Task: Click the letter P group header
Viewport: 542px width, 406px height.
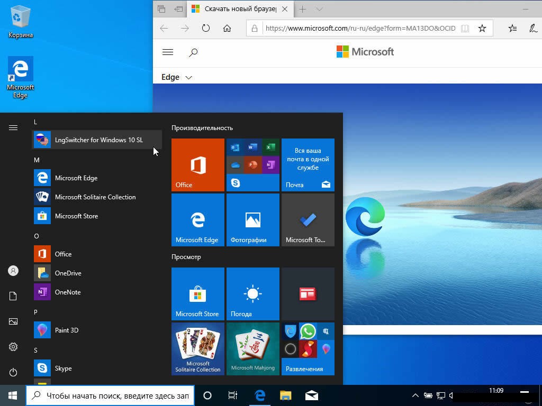Action: pos(35,312)
